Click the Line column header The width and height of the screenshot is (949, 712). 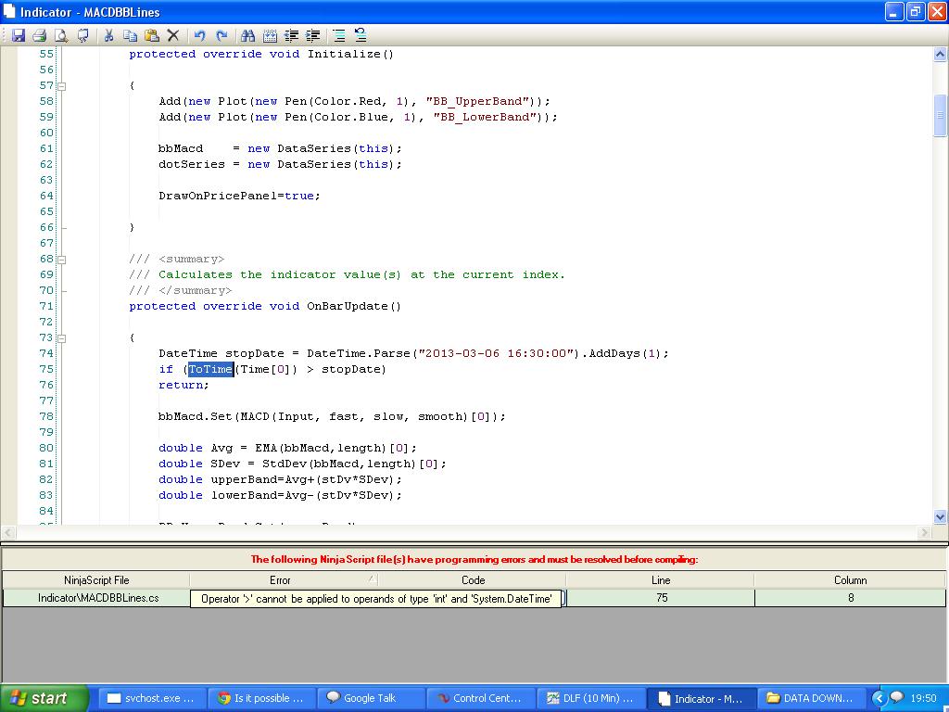(660, 580)
